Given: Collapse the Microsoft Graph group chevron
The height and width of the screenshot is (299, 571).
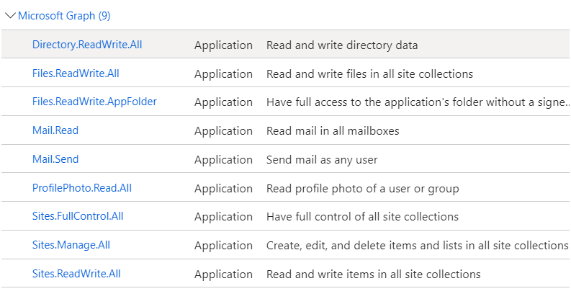Looking at the screenshot, I should click(x=10, y=16).
